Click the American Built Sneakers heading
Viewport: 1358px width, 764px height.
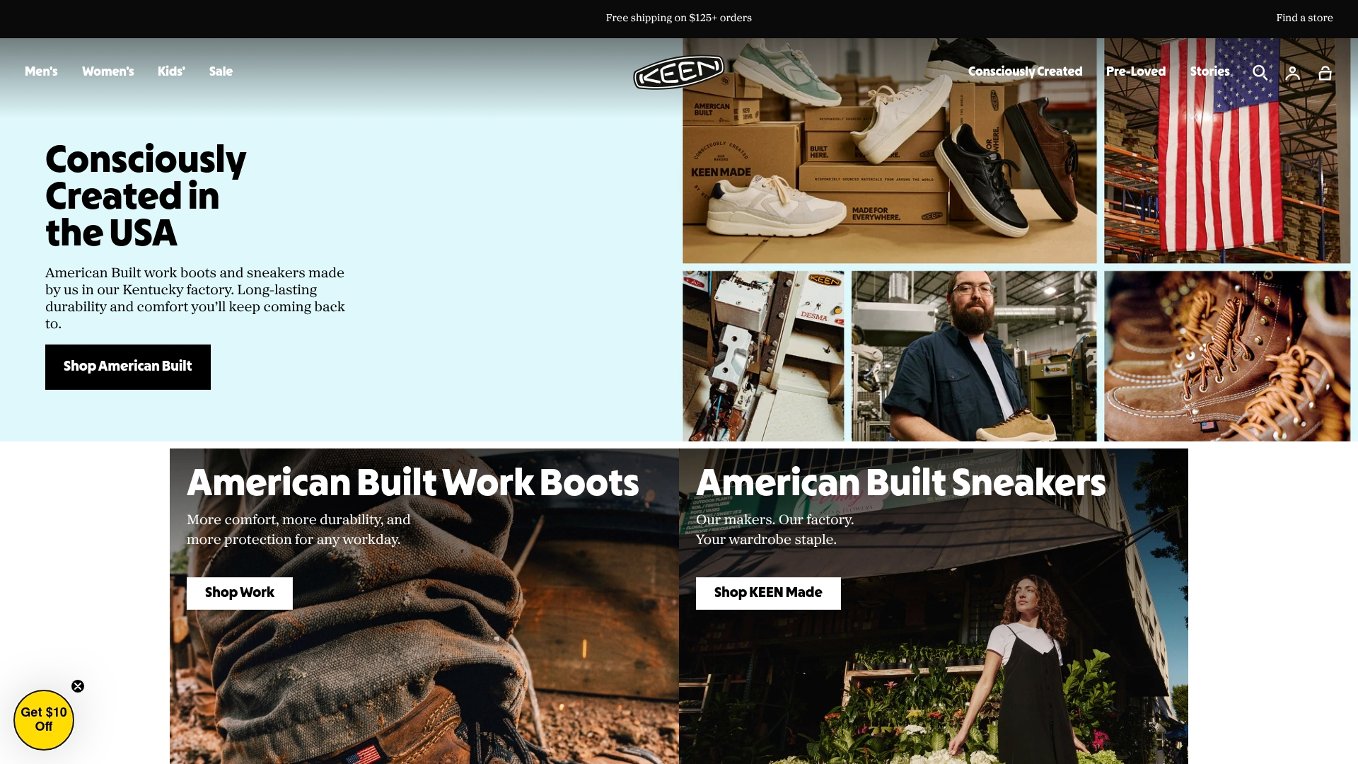pos(901,482)
